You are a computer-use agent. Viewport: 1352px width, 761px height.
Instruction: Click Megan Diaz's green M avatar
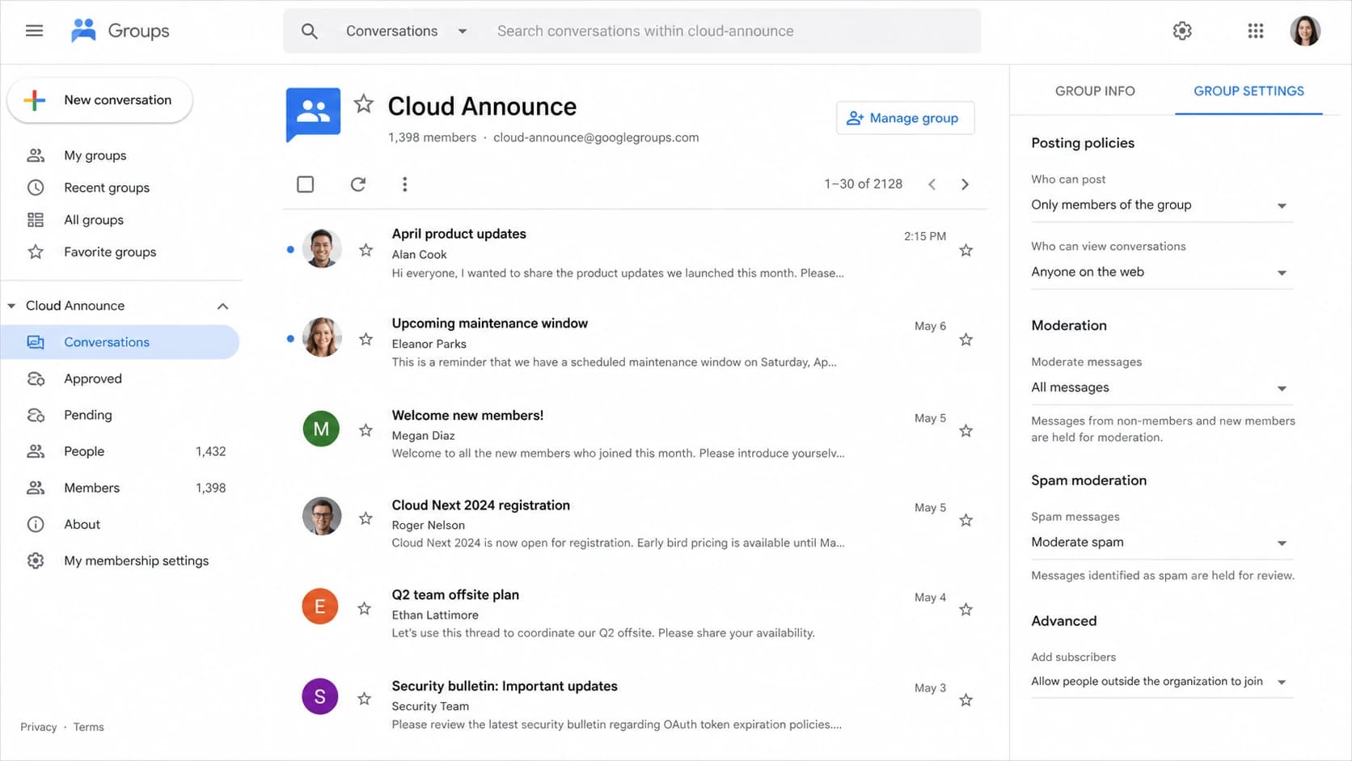(321, 429)
